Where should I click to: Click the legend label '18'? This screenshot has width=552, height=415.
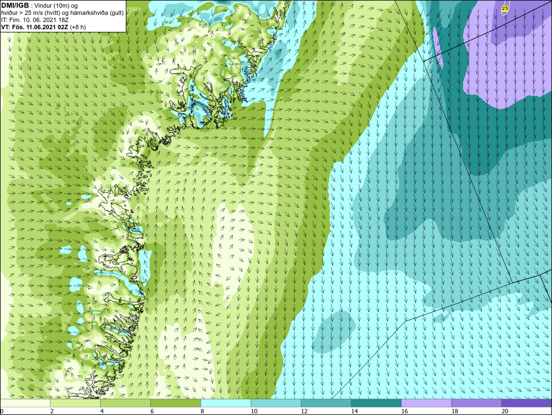coord(454,411)
